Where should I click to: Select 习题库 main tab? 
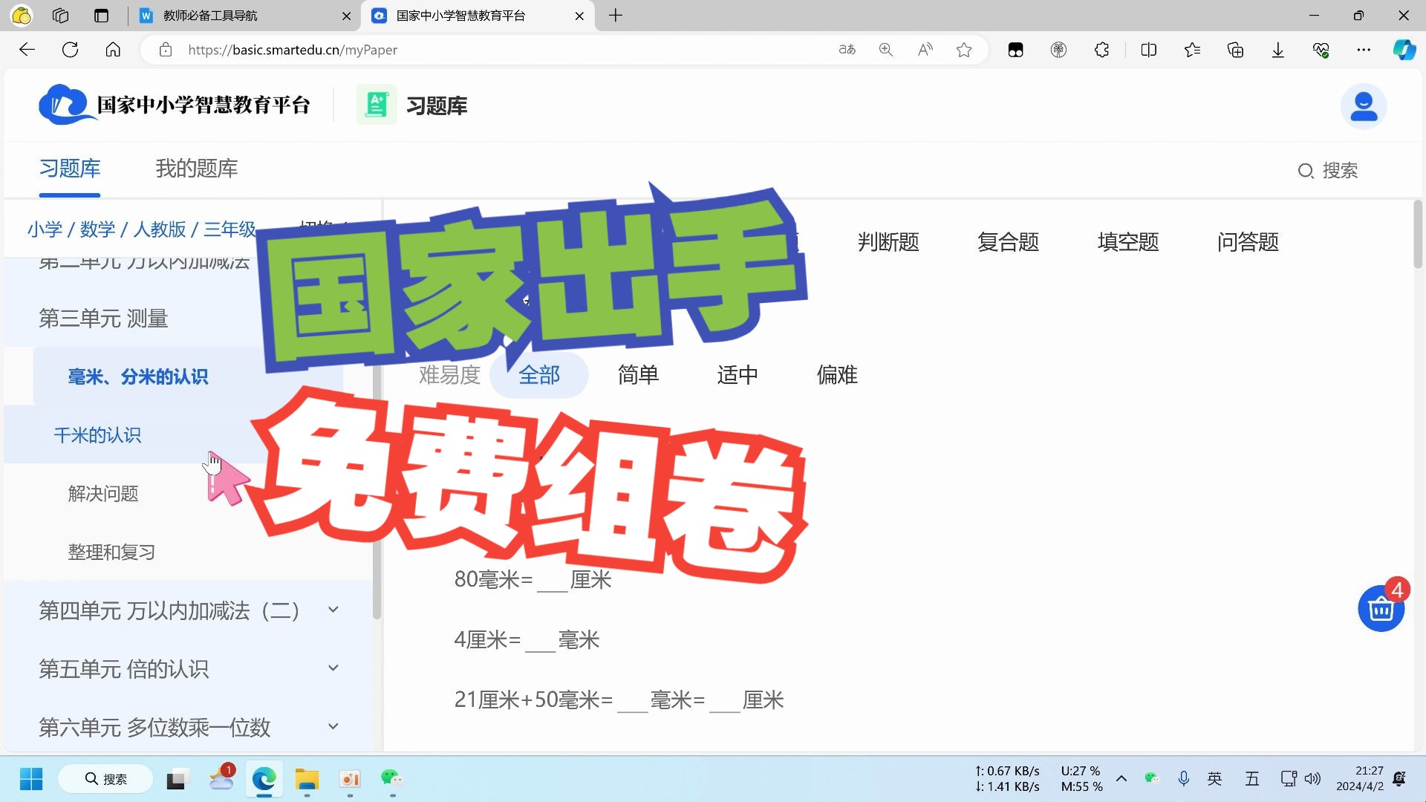pos(68,169)
